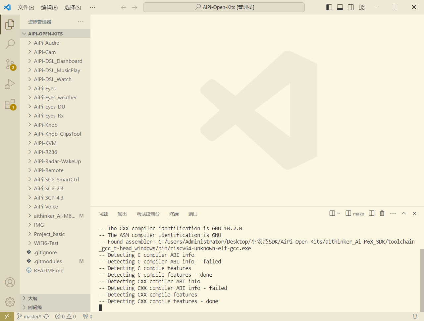
Task: Open the 选择(S) menu
Action: [73, 7]
